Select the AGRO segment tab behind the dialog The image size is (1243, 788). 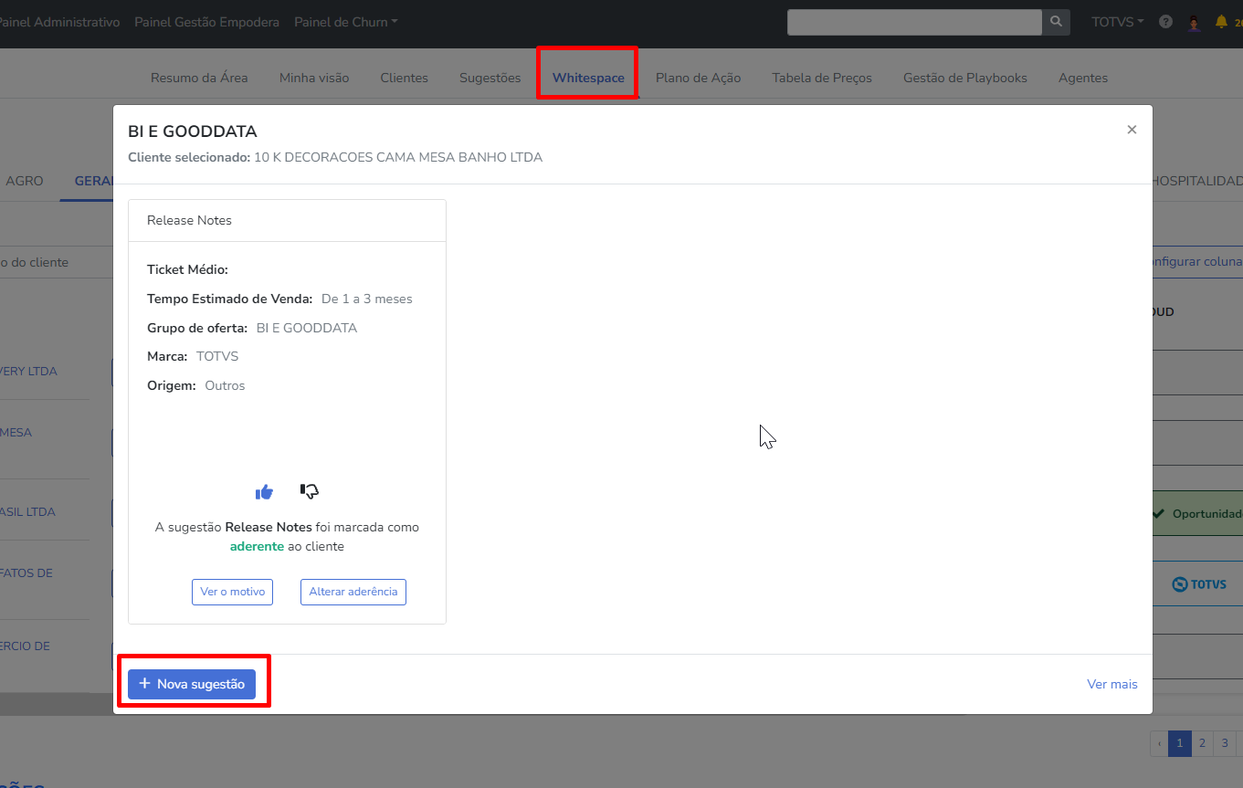click(x=25, y=181)
